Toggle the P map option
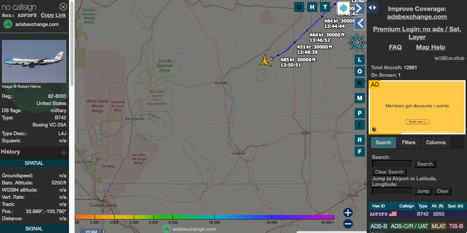This screenshot has height=233, width=467. [360, 113]
